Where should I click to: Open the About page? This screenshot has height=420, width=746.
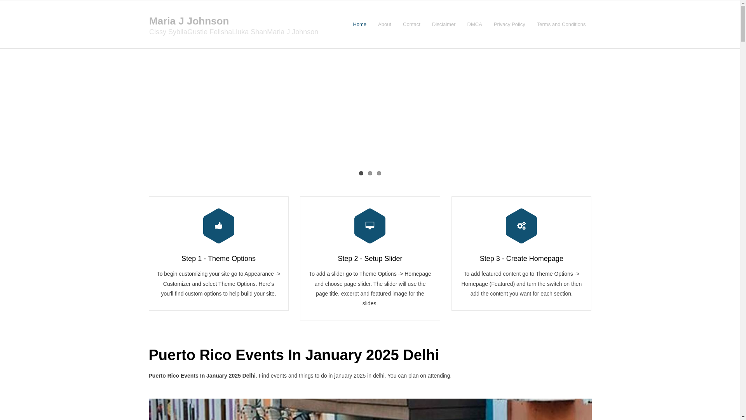click(x=385, y=24)
